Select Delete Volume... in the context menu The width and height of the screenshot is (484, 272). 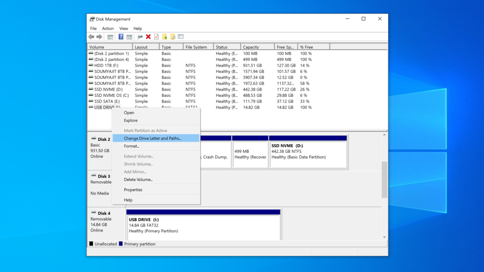(156, 179)
